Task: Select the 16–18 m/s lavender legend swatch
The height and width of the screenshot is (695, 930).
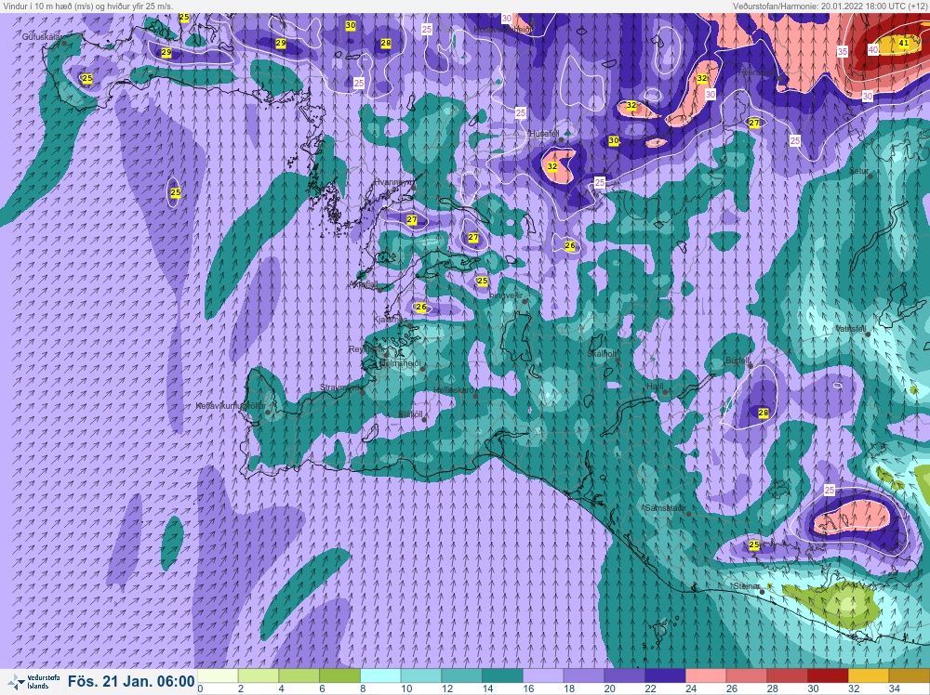Action: (543, 676)
